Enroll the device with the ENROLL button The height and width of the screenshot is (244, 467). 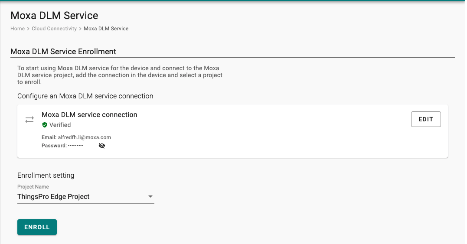37,227
